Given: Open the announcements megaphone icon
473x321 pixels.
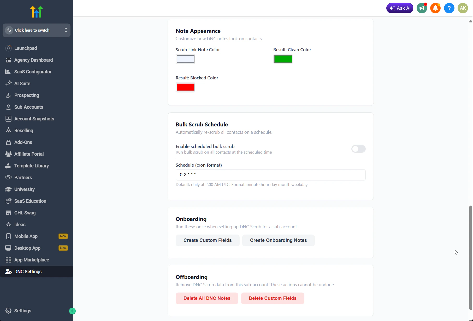Looking at the screenshot, I should pyautogui.click(x=422, y=8).
